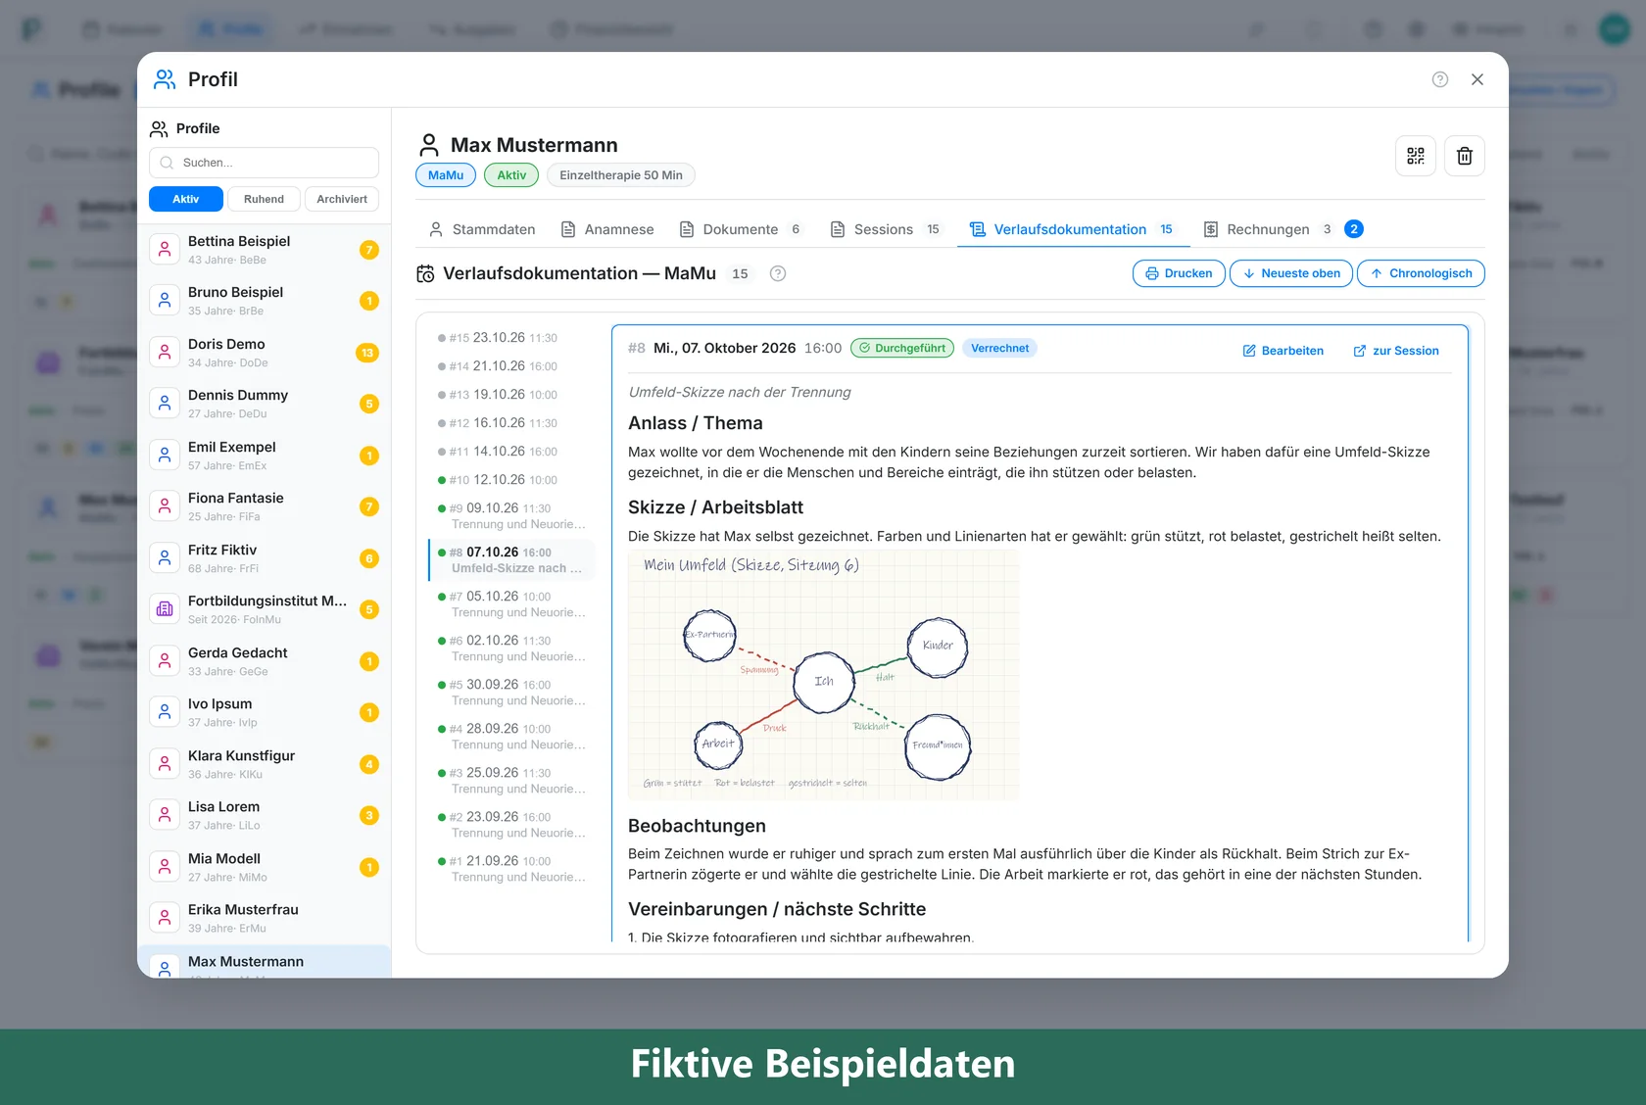
Task: Click the yellow badge 5 for Dennis Dummy
Action: tap(369, 404)
